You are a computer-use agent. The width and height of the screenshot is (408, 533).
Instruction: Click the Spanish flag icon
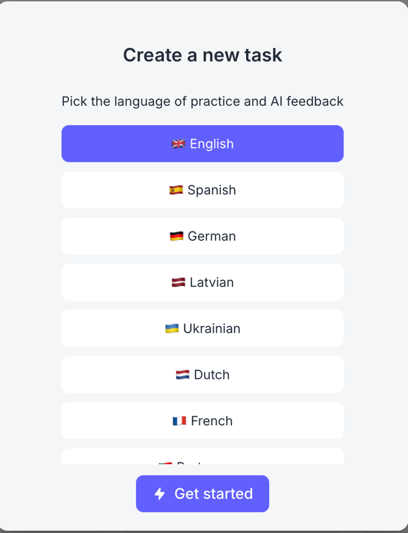(176, 190)
